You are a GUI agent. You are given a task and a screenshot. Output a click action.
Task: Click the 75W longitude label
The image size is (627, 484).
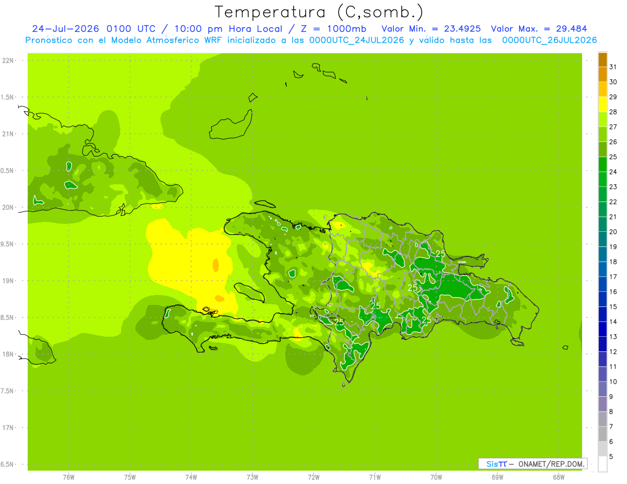(x=130, y=477)
